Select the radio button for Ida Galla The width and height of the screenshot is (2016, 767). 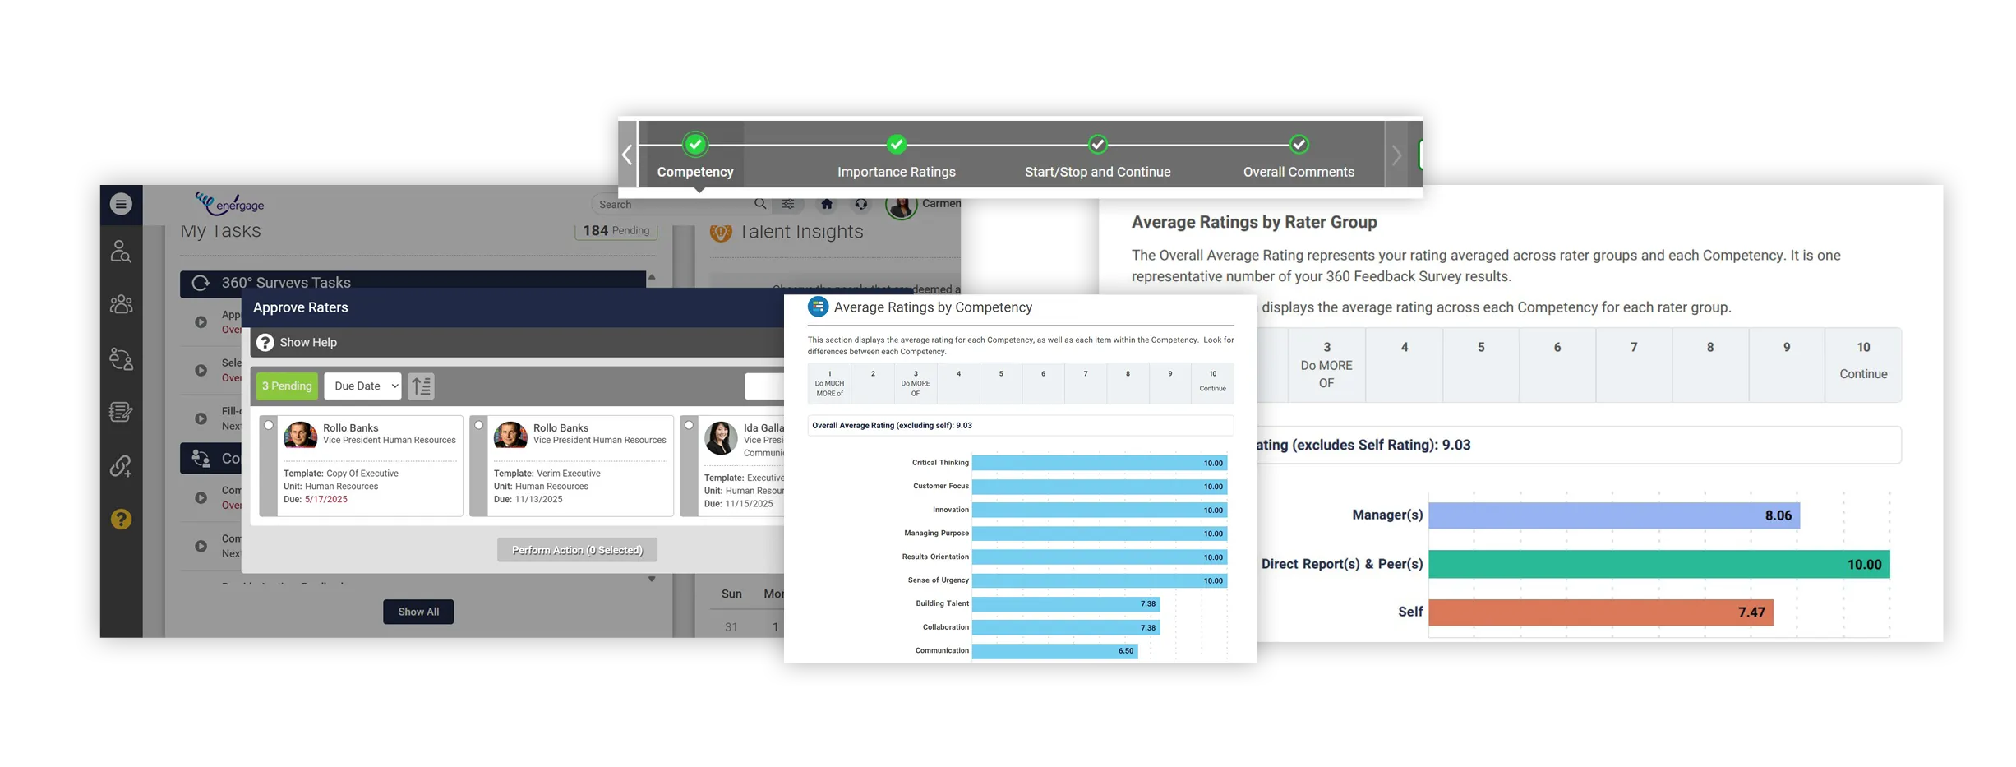(690, 425)
